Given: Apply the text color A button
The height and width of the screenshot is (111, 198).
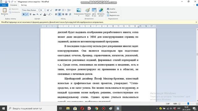Looking at the screenshot, I should (45, 14).
